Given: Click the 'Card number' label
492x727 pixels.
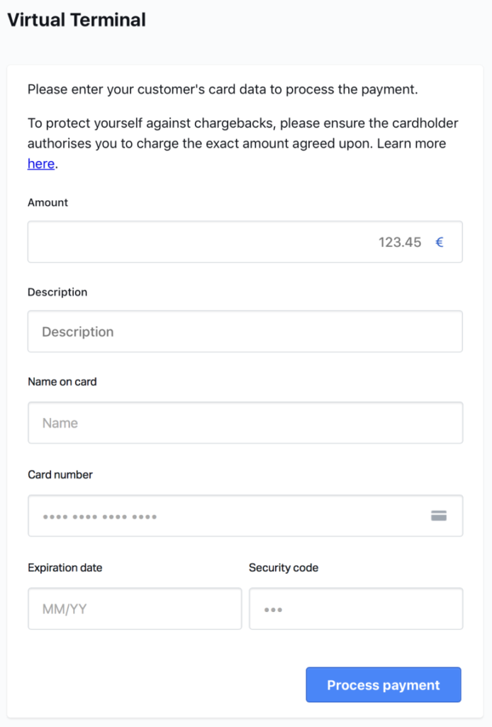Looking at the screenshot, I should point(60,475).
